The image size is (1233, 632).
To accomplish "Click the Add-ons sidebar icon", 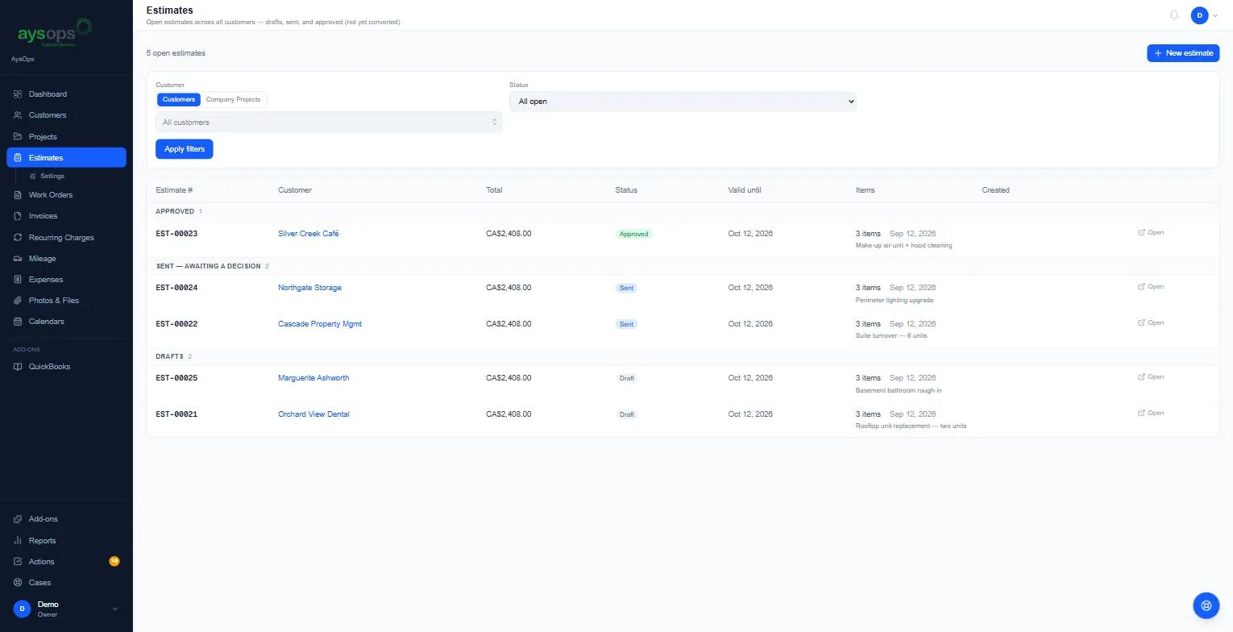I will [x=19, y=519].
